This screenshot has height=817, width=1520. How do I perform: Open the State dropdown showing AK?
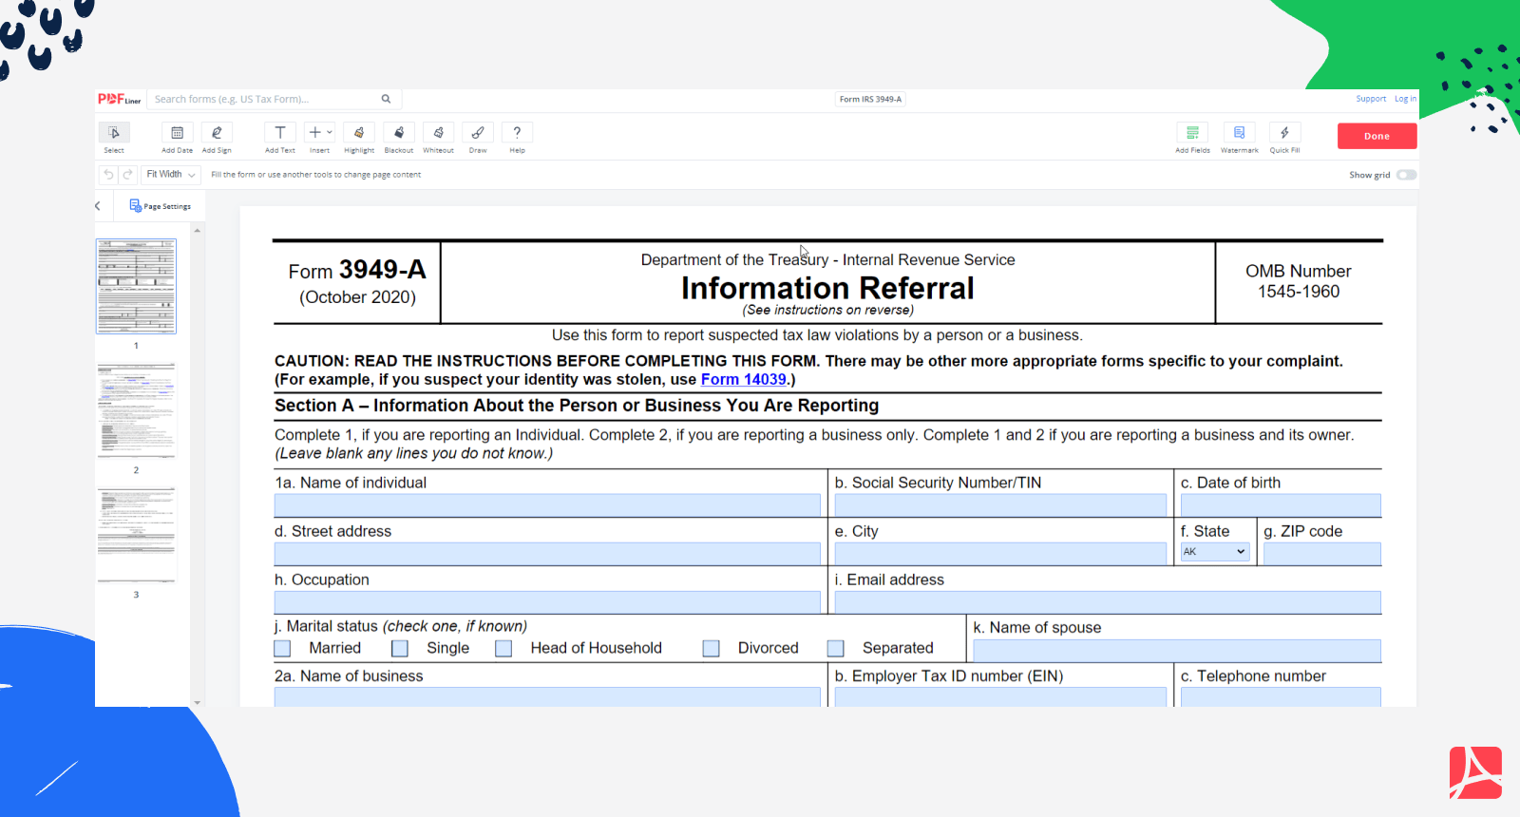coord(1214,552)
